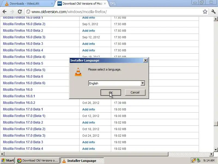Image resolution: width=218 pixels, height=164 pixels.
Task: Click the right system tray icon
Action: [199, 160]
